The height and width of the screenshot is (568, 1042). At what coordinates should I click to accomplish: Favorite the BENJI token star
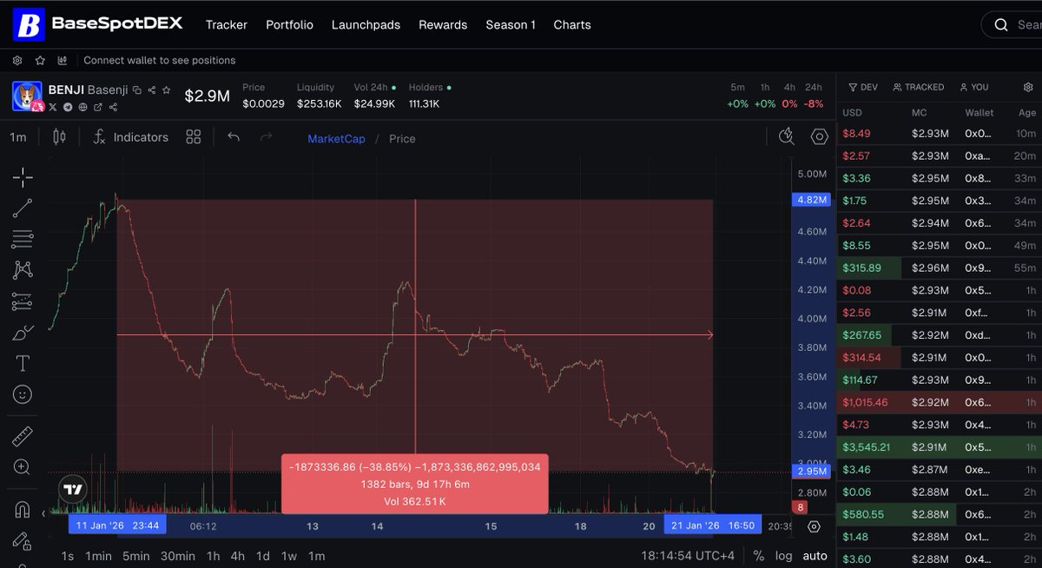(x=166, y=89)
